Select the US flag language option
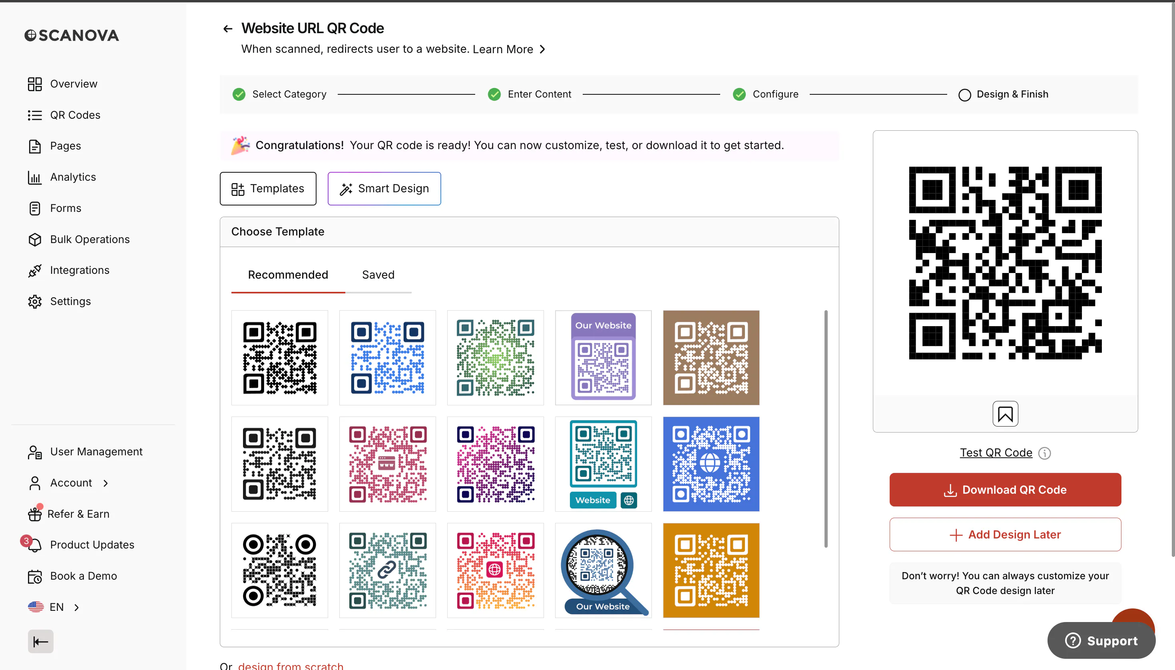This screenshot has height=670, width=1175. (x=36, y=606)
